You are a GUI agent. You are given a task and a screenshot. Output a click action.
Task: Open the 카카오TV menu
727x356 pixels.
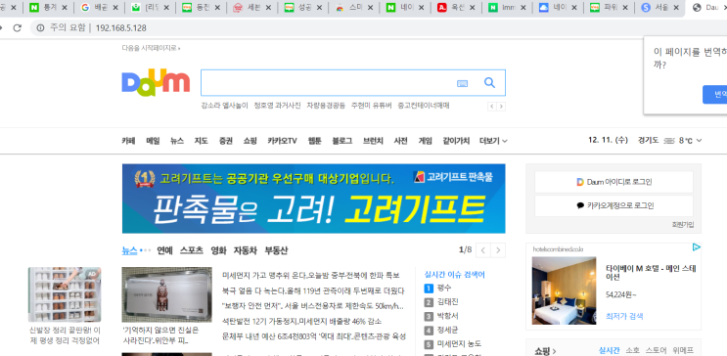[282, 141]
